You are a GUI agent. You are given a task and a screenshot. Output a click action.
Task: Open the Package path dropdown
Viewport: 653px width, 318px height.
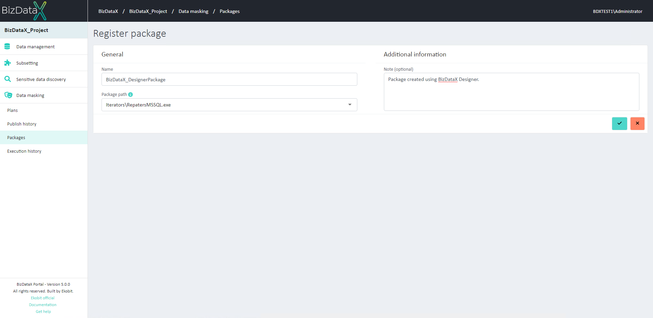(229, 105)
